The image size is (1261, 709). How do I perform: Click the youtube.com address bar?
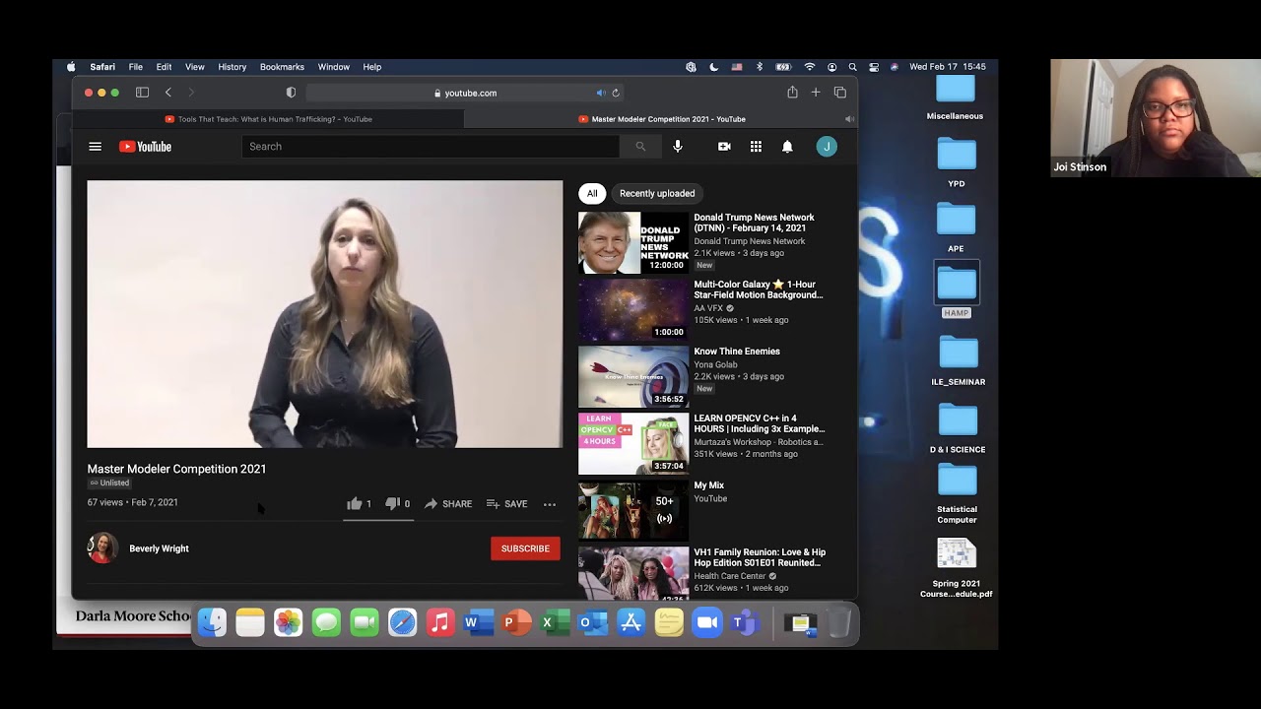point(466,93)
